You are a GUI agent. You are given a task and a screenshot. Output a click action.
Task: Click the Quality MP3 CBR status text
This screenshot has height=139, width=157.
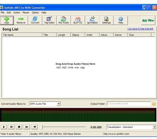tap(55, 134)
